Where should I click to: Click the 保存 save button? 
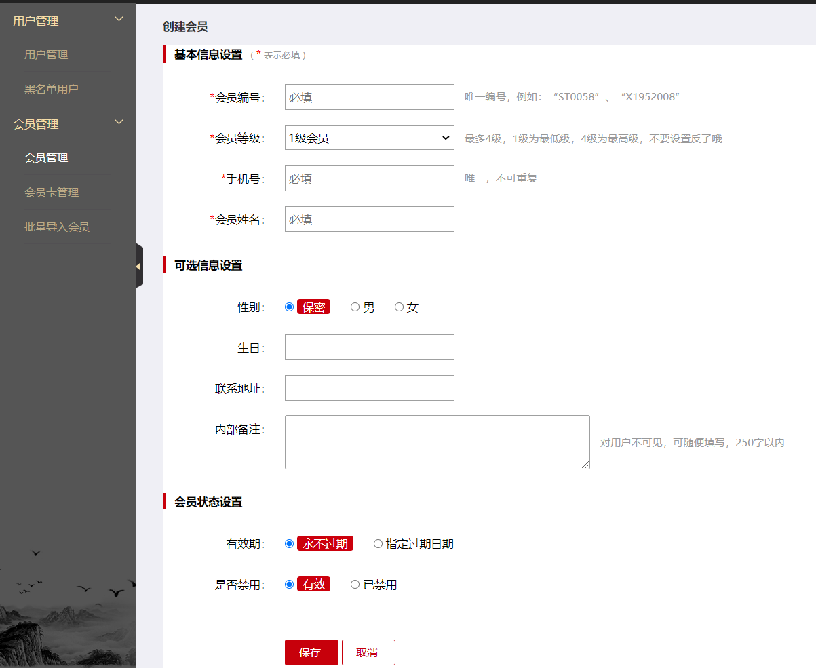[x=311, y=652]
